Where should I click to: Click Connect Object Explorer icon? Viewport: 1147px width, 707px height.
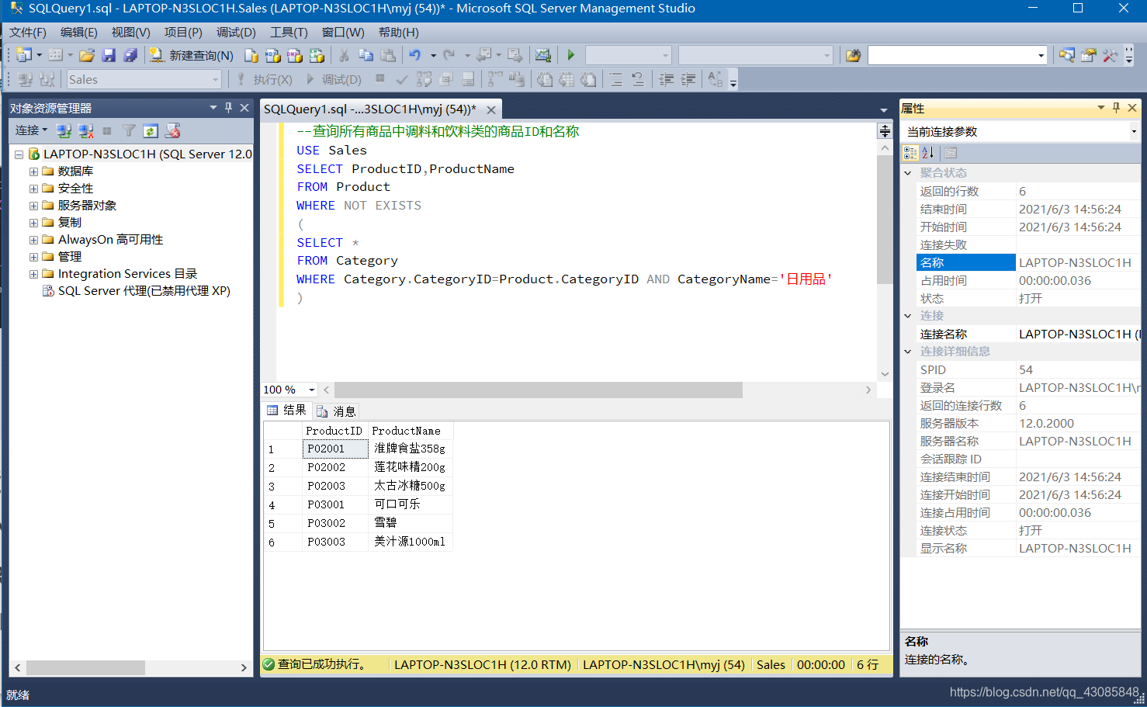[x=64, y=130]
